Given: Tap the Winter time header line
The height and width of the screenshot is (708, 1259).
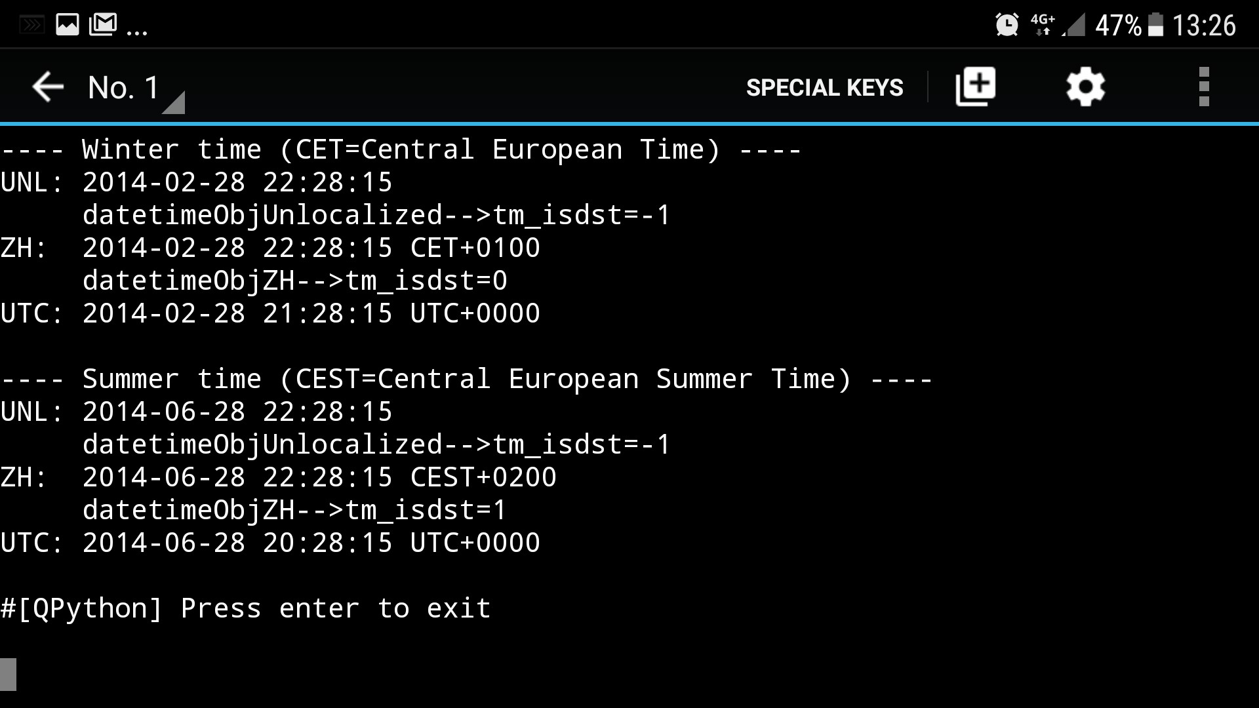Looking at the screenshot, I should 400,149.
